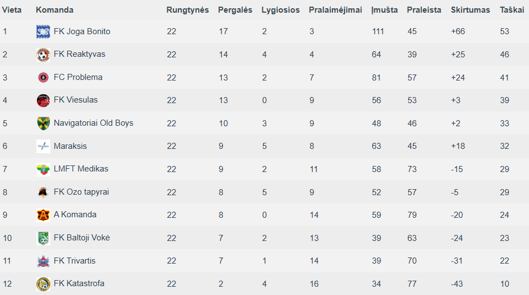The width and height of the screenshot is (529, 295).
Task: Sort by the Skirtumas column header
Action: click(470, 10)
